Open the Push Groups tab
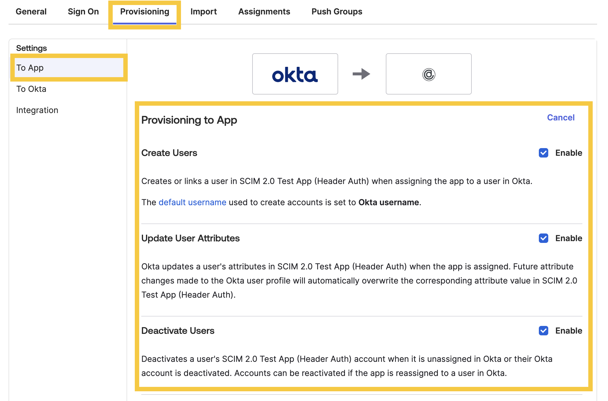Image resolution: width=608 pixels, height=401 pixels. coord(337,11)
